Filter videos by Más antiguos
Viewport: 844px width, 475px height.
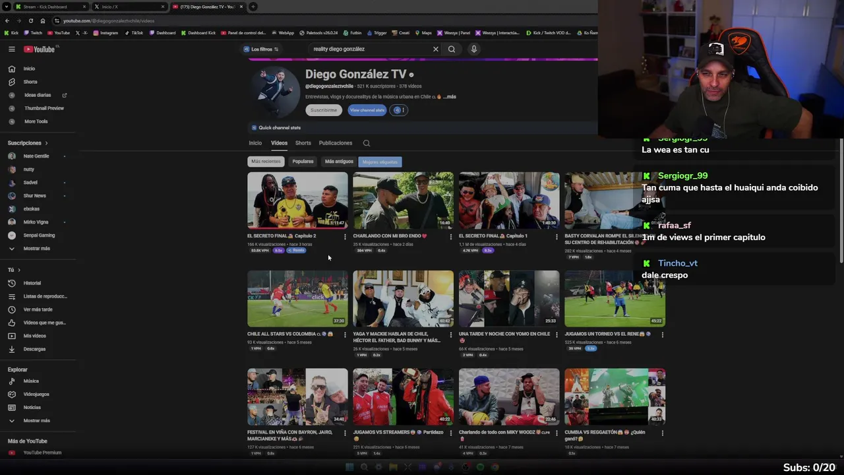(x=339, y=162)
